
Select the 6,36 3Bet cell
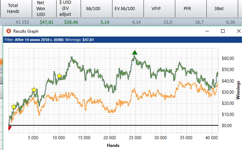[230, 22]
